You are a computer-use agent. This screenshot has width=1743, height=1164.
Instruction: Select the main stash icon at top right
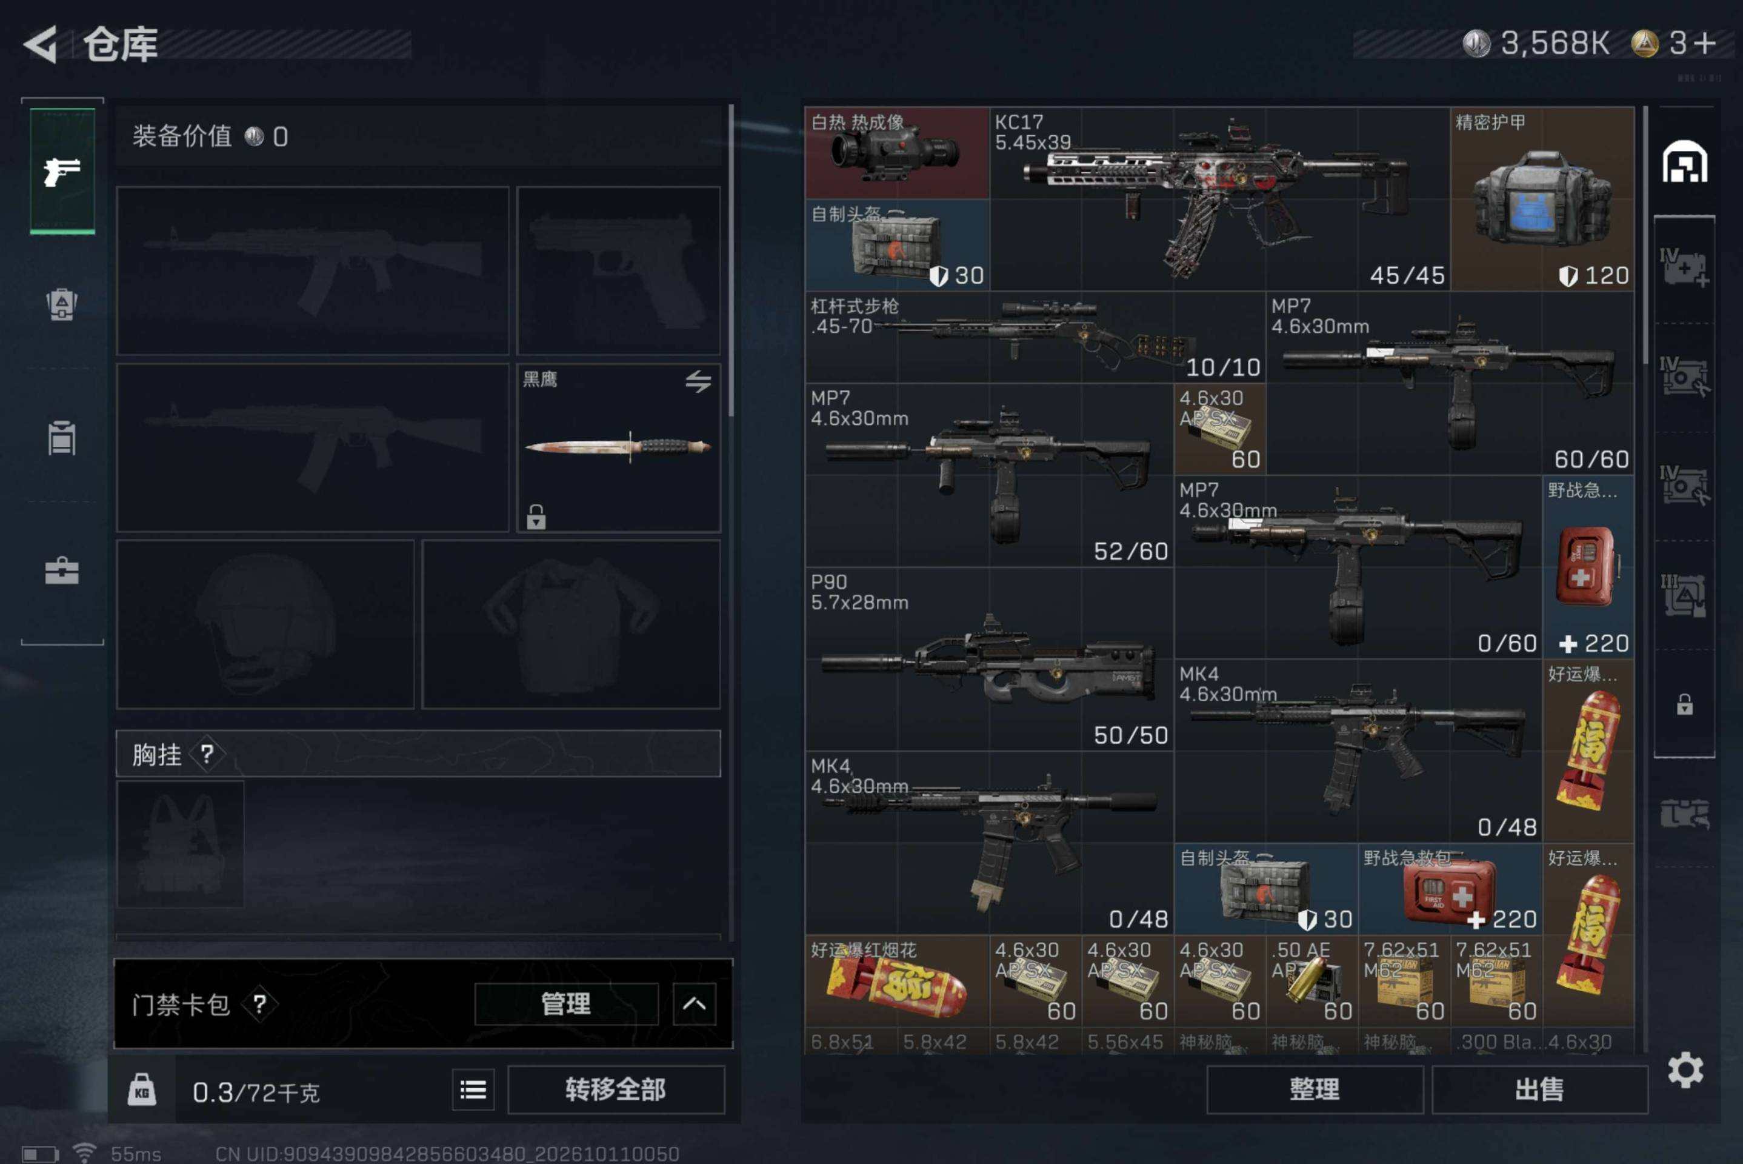tap(1684, 161)
